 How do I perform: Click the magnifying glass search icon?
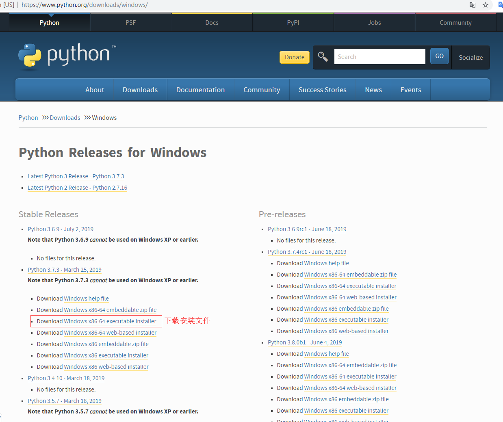pyautogui.click(x=323, y=57)
